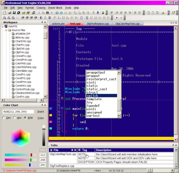179x173 pixels.
Task: Click the align left column icon
Action: coord(41,18)
